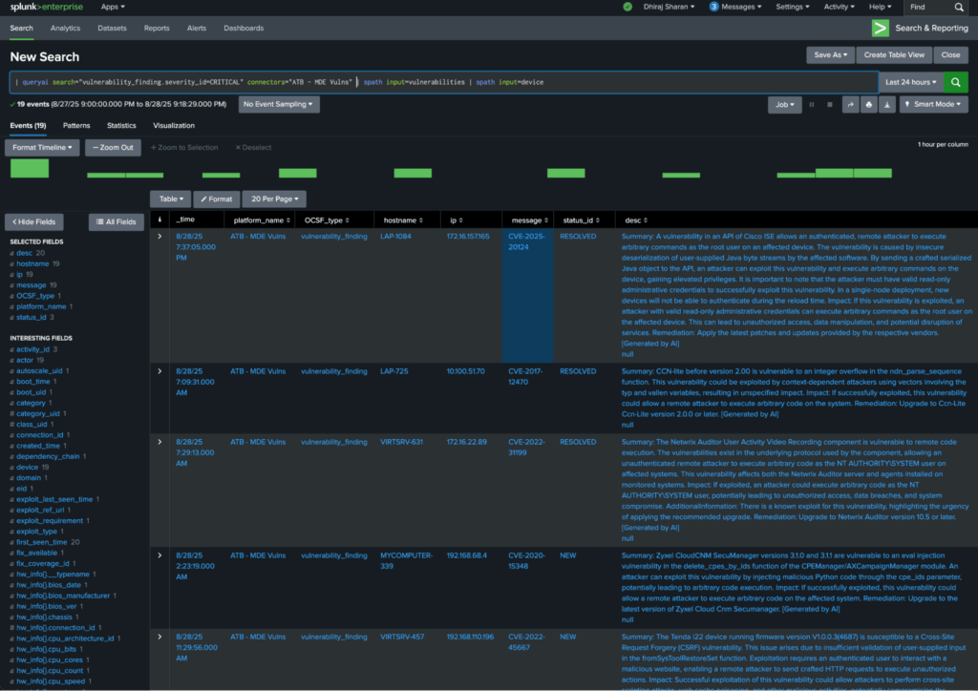Open the Help menu
978x691 pixels.
point(880,7)
